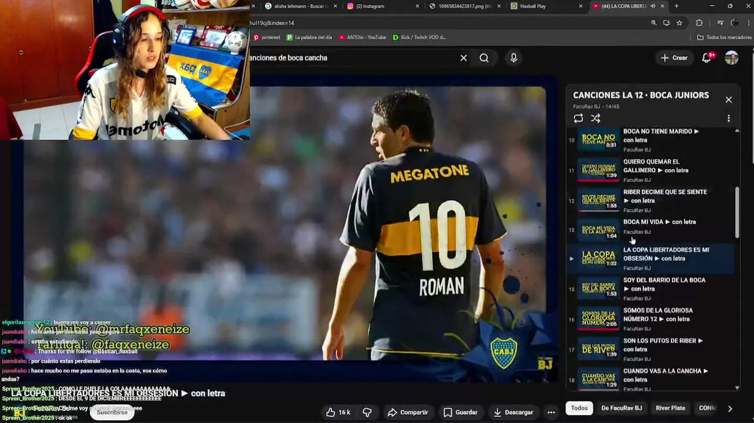The height and width of the screenshot is (423, 754).
Task: Open playlist three-dot options menu
Action: coord(729,118)
